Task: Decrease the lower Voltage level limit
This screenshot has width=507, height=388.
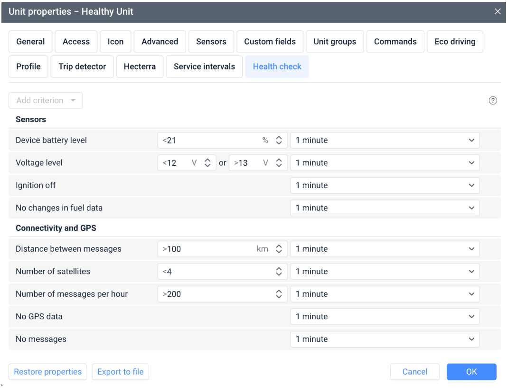Action: [207, 165]
